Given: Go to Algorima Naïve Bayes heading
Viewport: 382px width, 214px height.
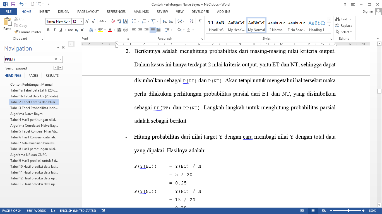Looking at the screenshot, I should [27, 114].
